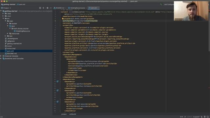Viewport: 210px width, 118px height.
Task: Collapse the tech.donau.course package arrow
Action: [x=10, y=29]
